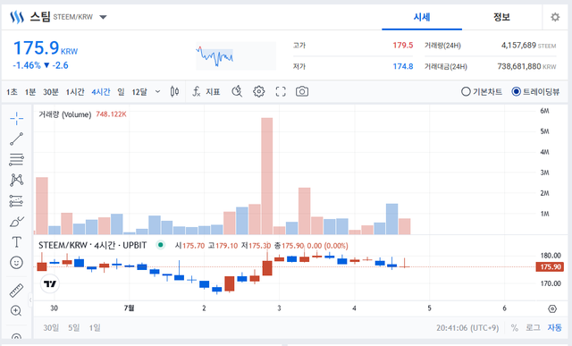The width and height of the screenshot is (572, 346).
Task: Set the date range to 1일
Action: coord(95,328)
